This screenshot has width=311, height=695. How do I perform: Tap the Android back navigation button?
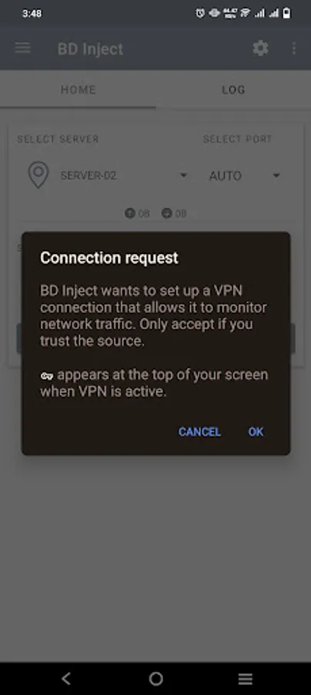pos(66,678)
